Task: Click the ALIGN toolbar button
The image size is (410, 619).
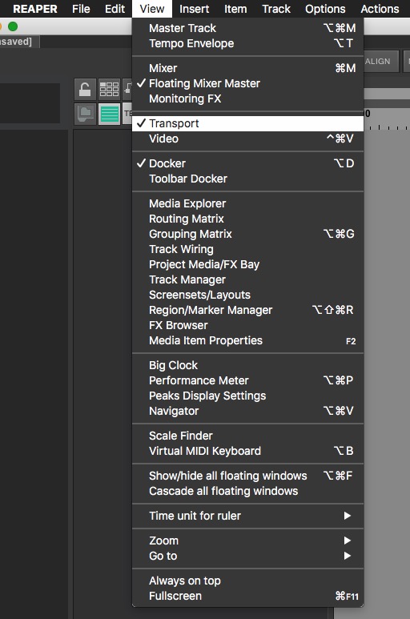Action: pos(378,61)
